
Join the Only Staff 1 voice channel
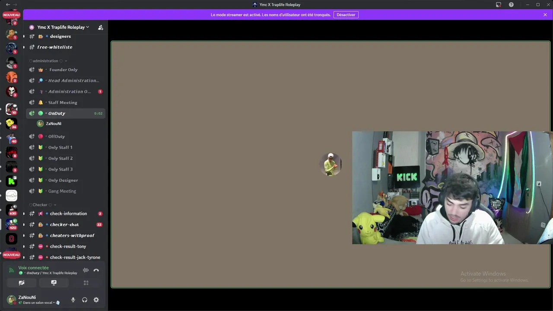[x=65, y=147]
